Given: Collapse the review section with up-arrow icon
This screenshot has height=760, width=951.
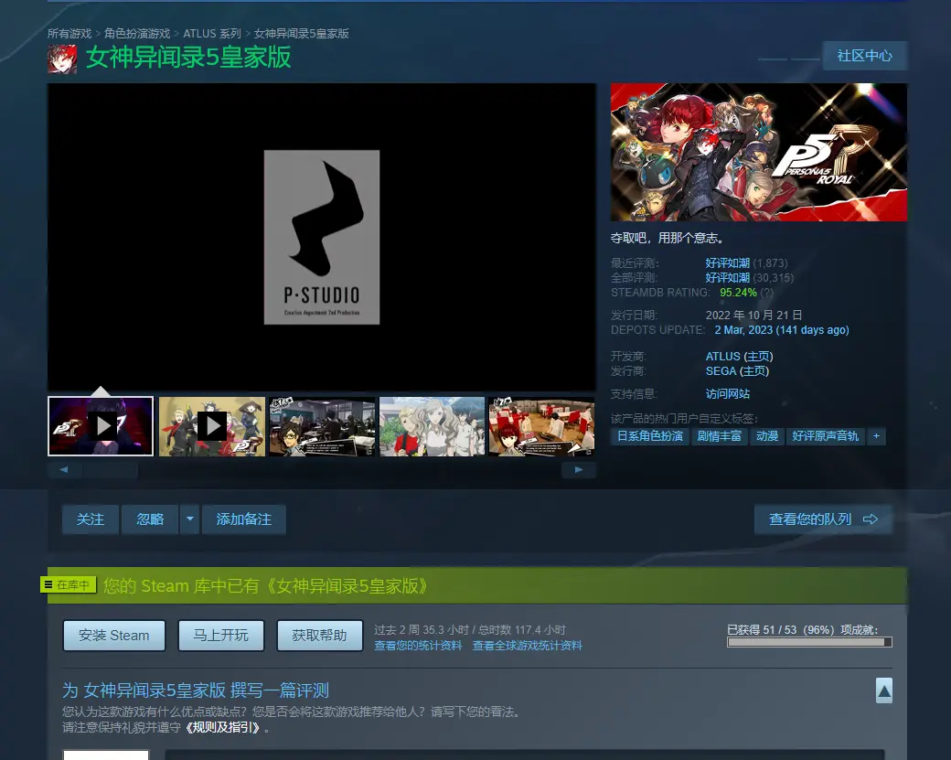Looking at the screenshot, I should click(884, 690).
